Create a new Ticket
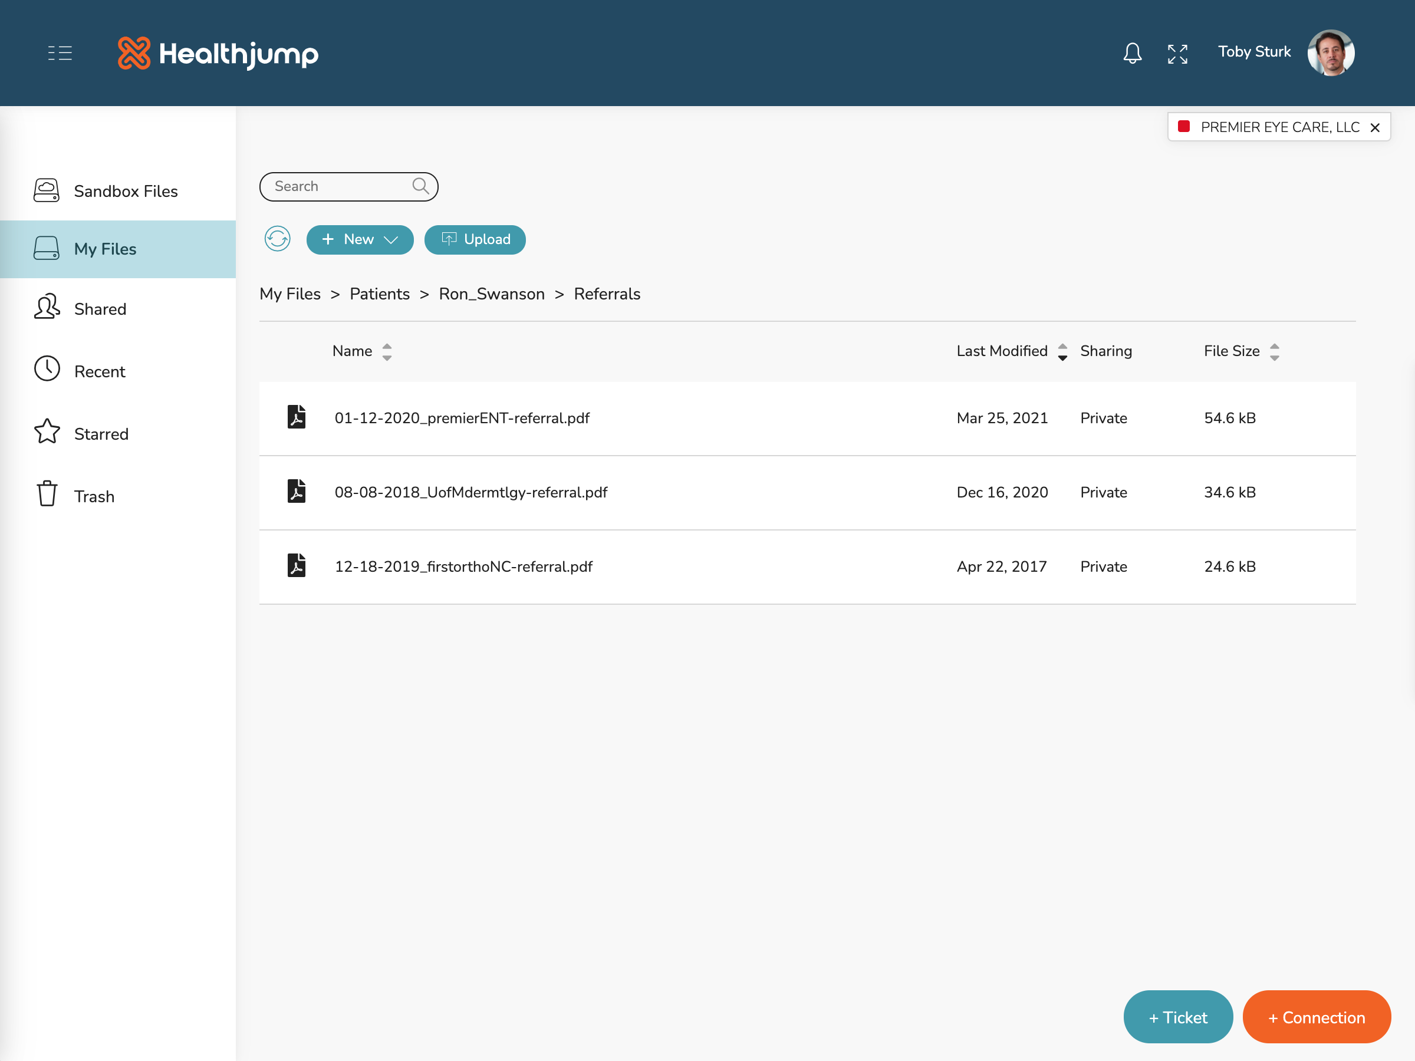This screenshot has height=1061, width=1415. click(x=1177, y=1017)
